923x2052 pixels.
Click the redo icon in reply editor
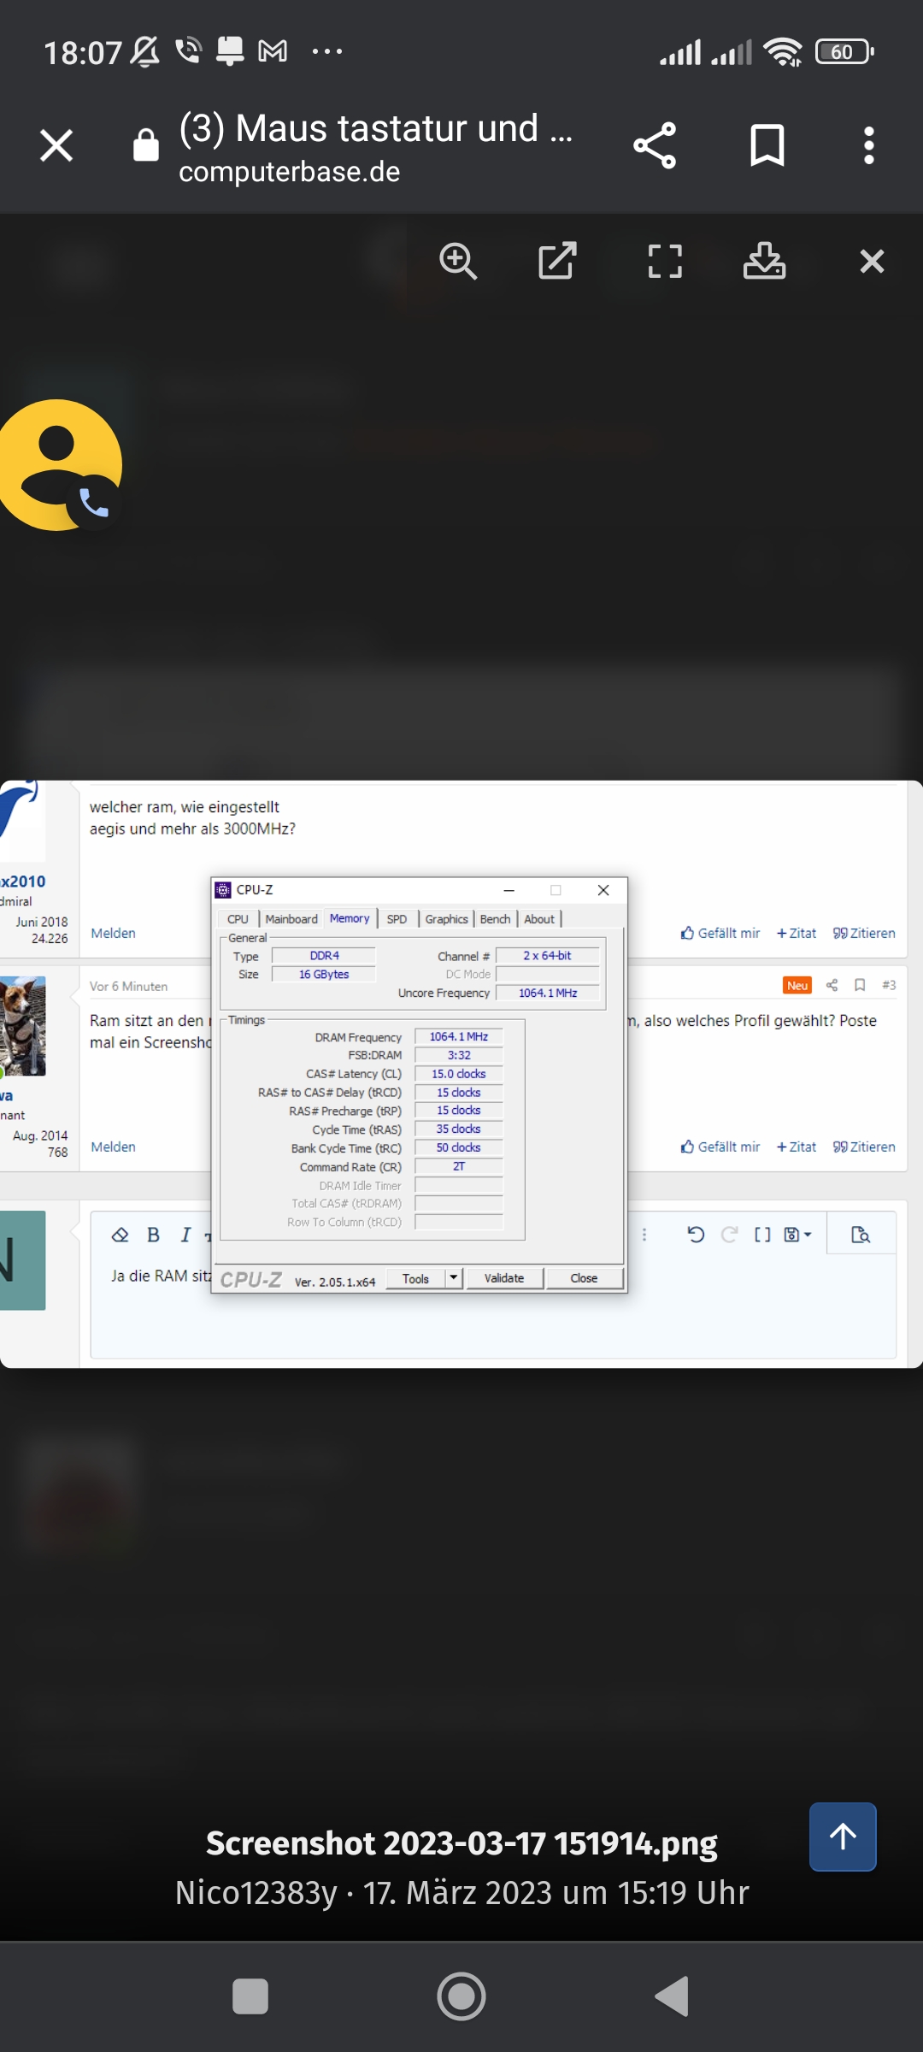pyautogui.click(x=729, y=1234)
